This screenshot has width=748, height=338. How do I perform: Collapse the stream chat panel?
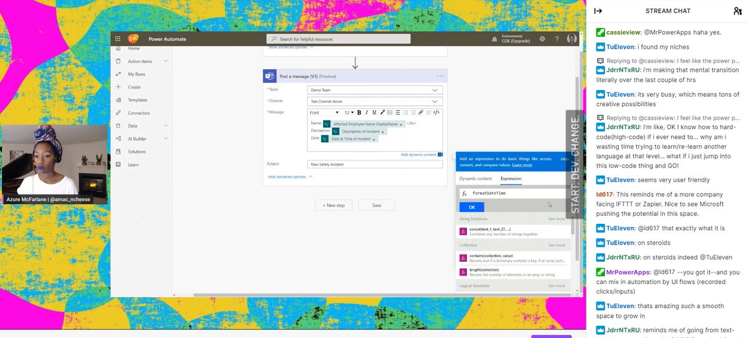click(x=598, y=11)
